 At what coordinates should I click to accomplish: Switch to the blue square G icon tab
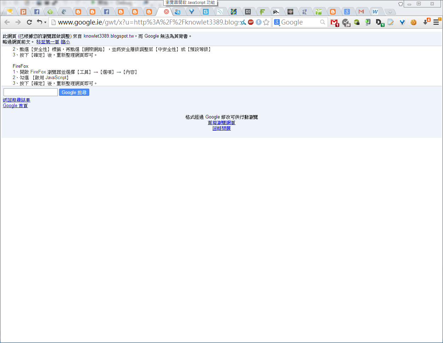click(206, 12)
